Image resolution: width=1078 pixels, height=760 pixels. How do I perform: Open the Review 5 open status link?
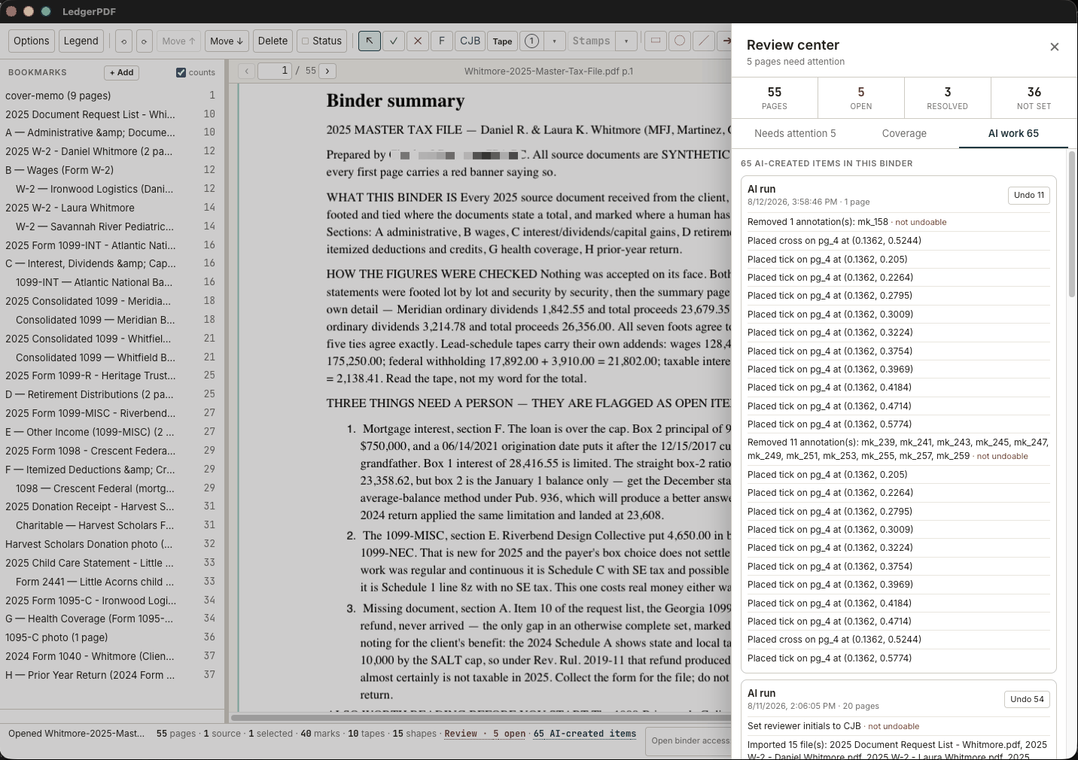pos(485,734)
